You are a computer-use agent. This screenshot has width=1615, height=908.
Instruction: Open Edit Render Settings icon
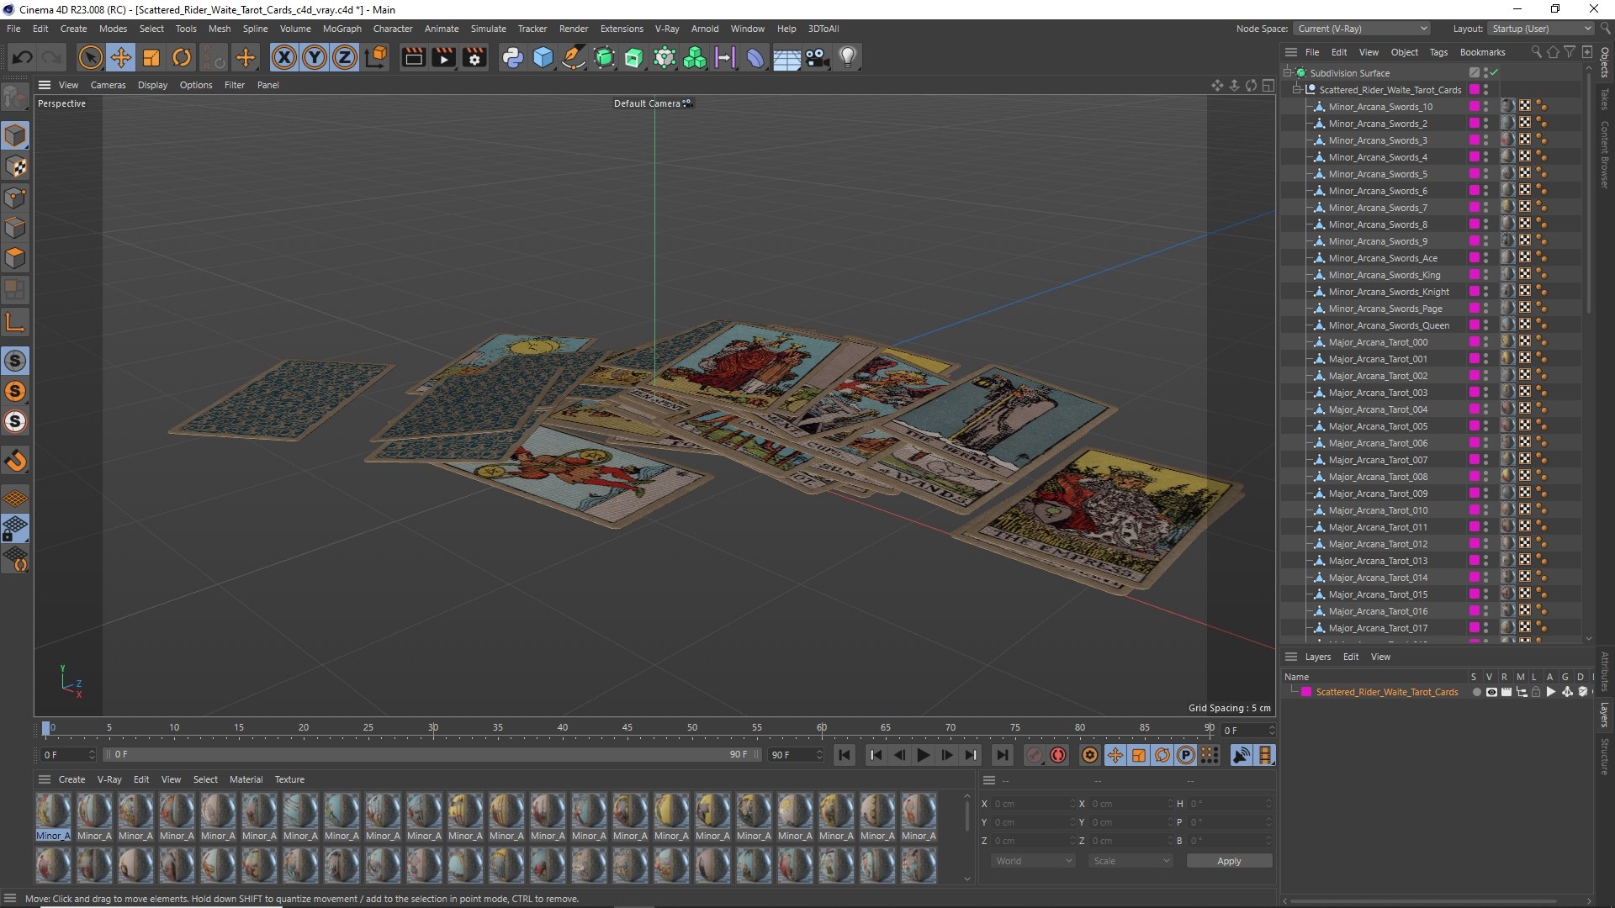pos(474,57)
